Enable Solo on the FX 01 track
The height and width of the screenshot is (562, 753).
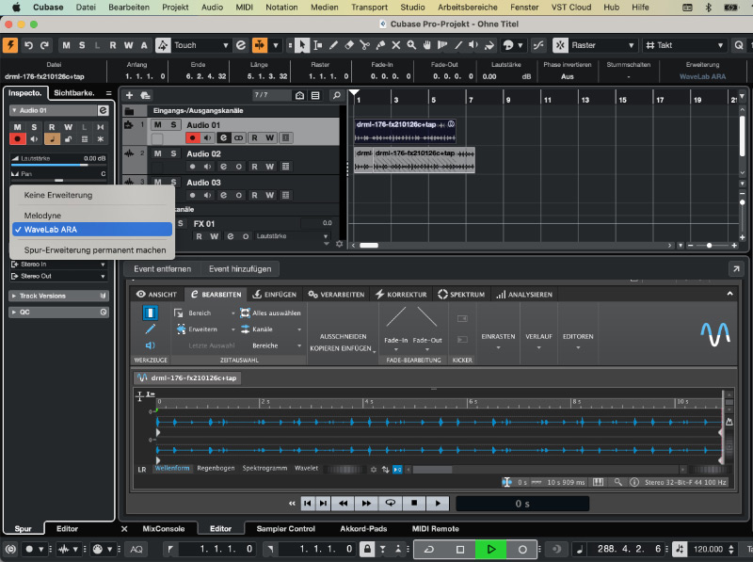click(x=181, y=223)
